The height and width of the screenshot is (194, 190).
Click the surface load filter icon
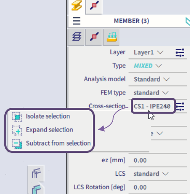(112, 37)
